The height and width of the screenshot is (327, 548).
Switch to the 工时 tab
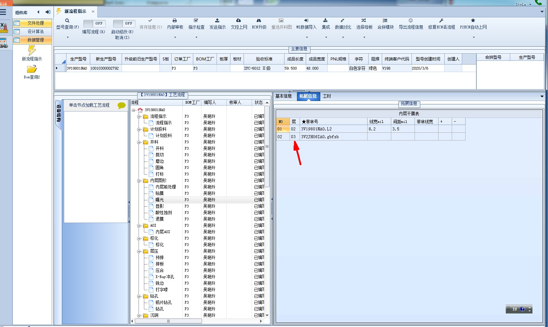coord(327,96)
